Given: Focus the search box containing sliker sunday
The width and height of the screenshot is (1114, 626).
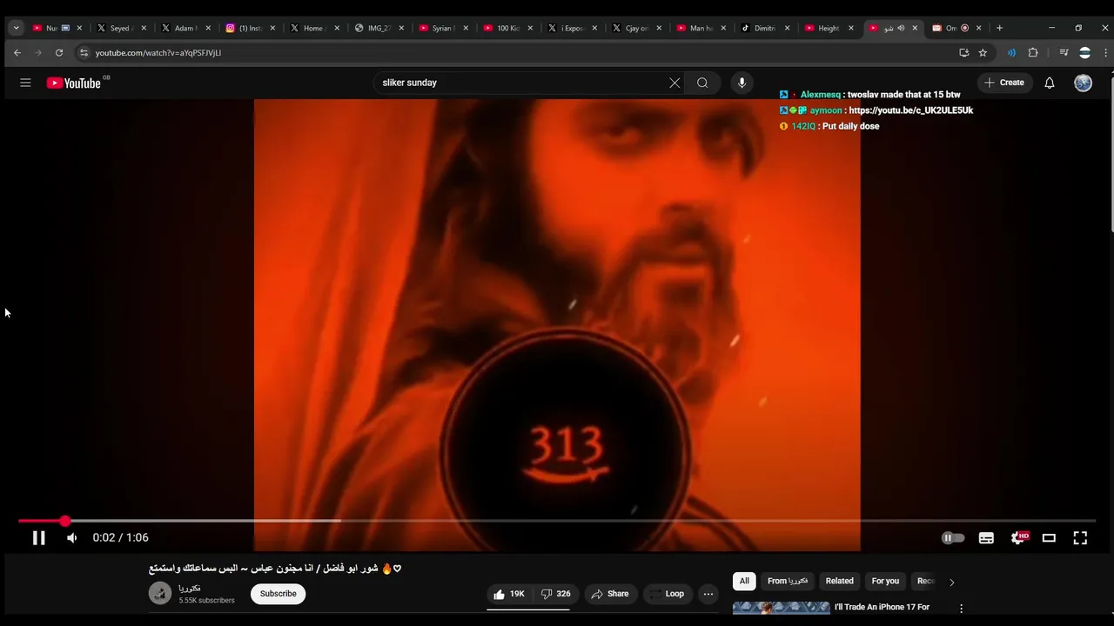Looking at the screenshot, I should pyautogui.click(x=522, y=83).
